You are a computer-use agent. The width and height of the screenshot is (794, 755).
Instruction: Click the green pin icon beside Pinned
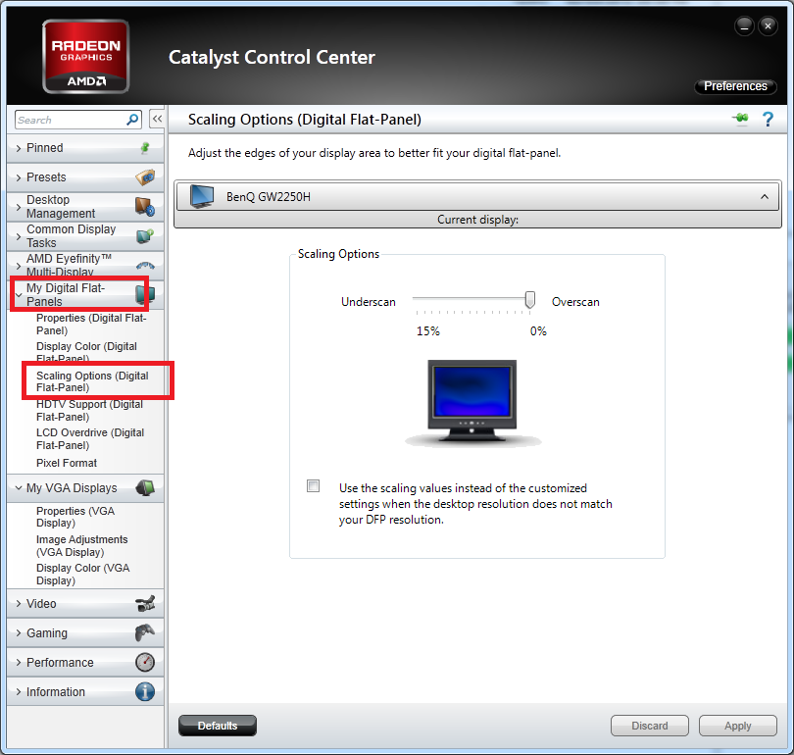[145, 147]
